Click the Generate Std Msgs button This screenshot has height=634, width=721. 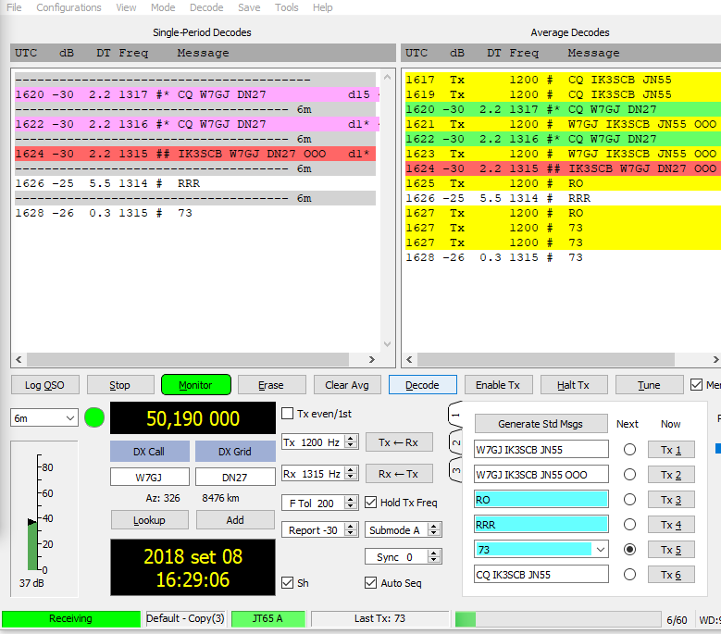click(x=541, y=424)
